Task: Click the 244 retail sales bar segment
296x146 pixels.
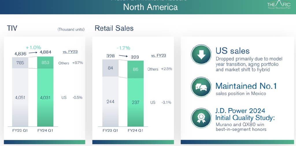Action: click(110, 102)
